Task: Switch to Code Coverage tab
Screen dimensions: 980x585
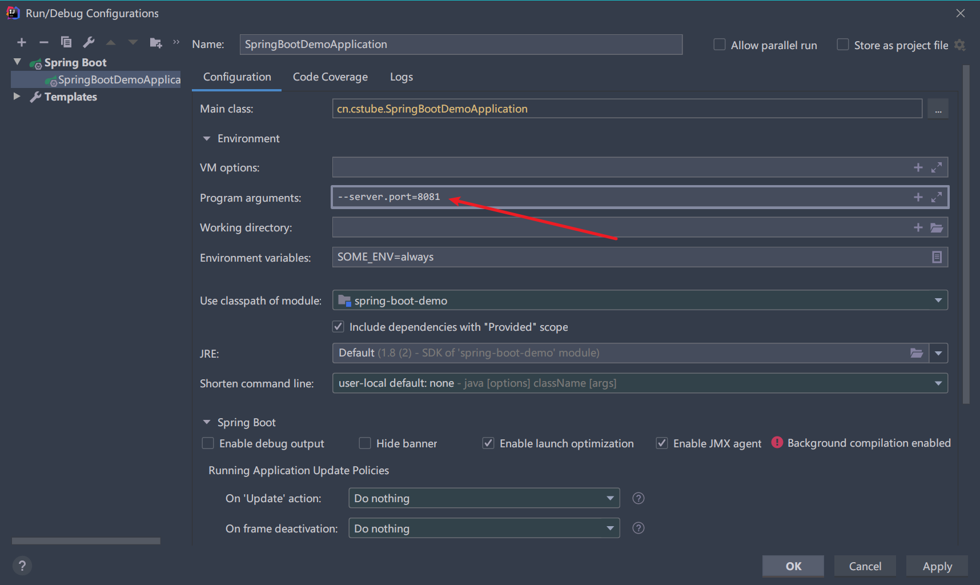Action: (x=330, y=77)
